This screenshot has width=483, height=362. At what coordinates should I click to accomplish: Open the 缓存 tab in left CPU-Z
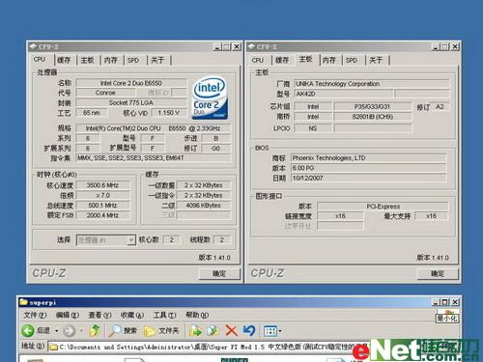point(64,60)
